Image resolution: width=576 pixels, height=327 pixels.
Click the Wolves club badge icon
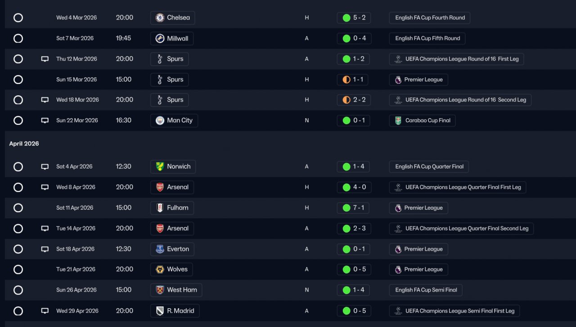(160, 270)
